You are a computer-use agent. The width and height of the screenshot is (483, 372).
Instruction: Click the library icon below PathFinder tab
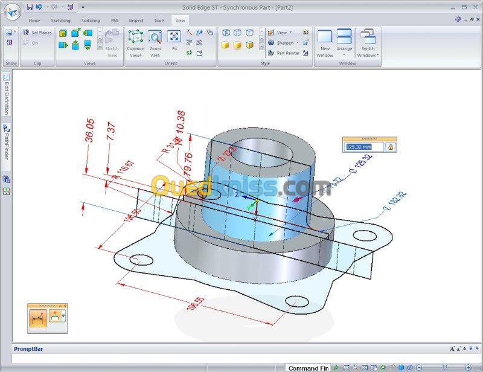tap(6, 179)
